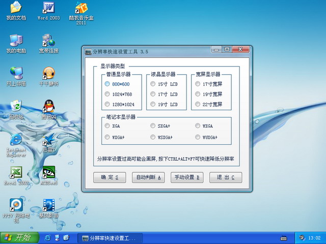The height and width of the screenshot is (244, 326).
Task: Open the 我的文档 folder icon
Action: tap(16, 11)
